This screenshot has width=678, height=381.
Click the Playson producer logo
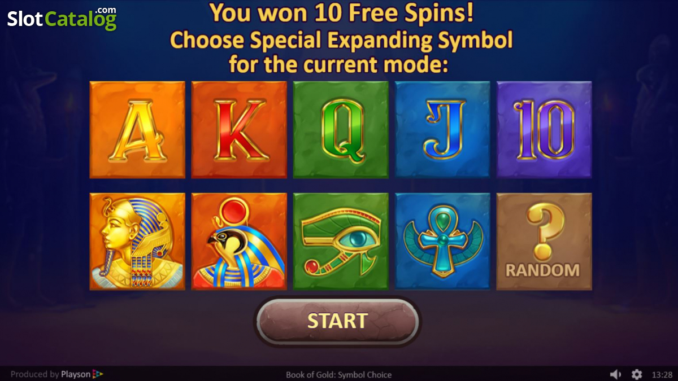tap(82, 374)
